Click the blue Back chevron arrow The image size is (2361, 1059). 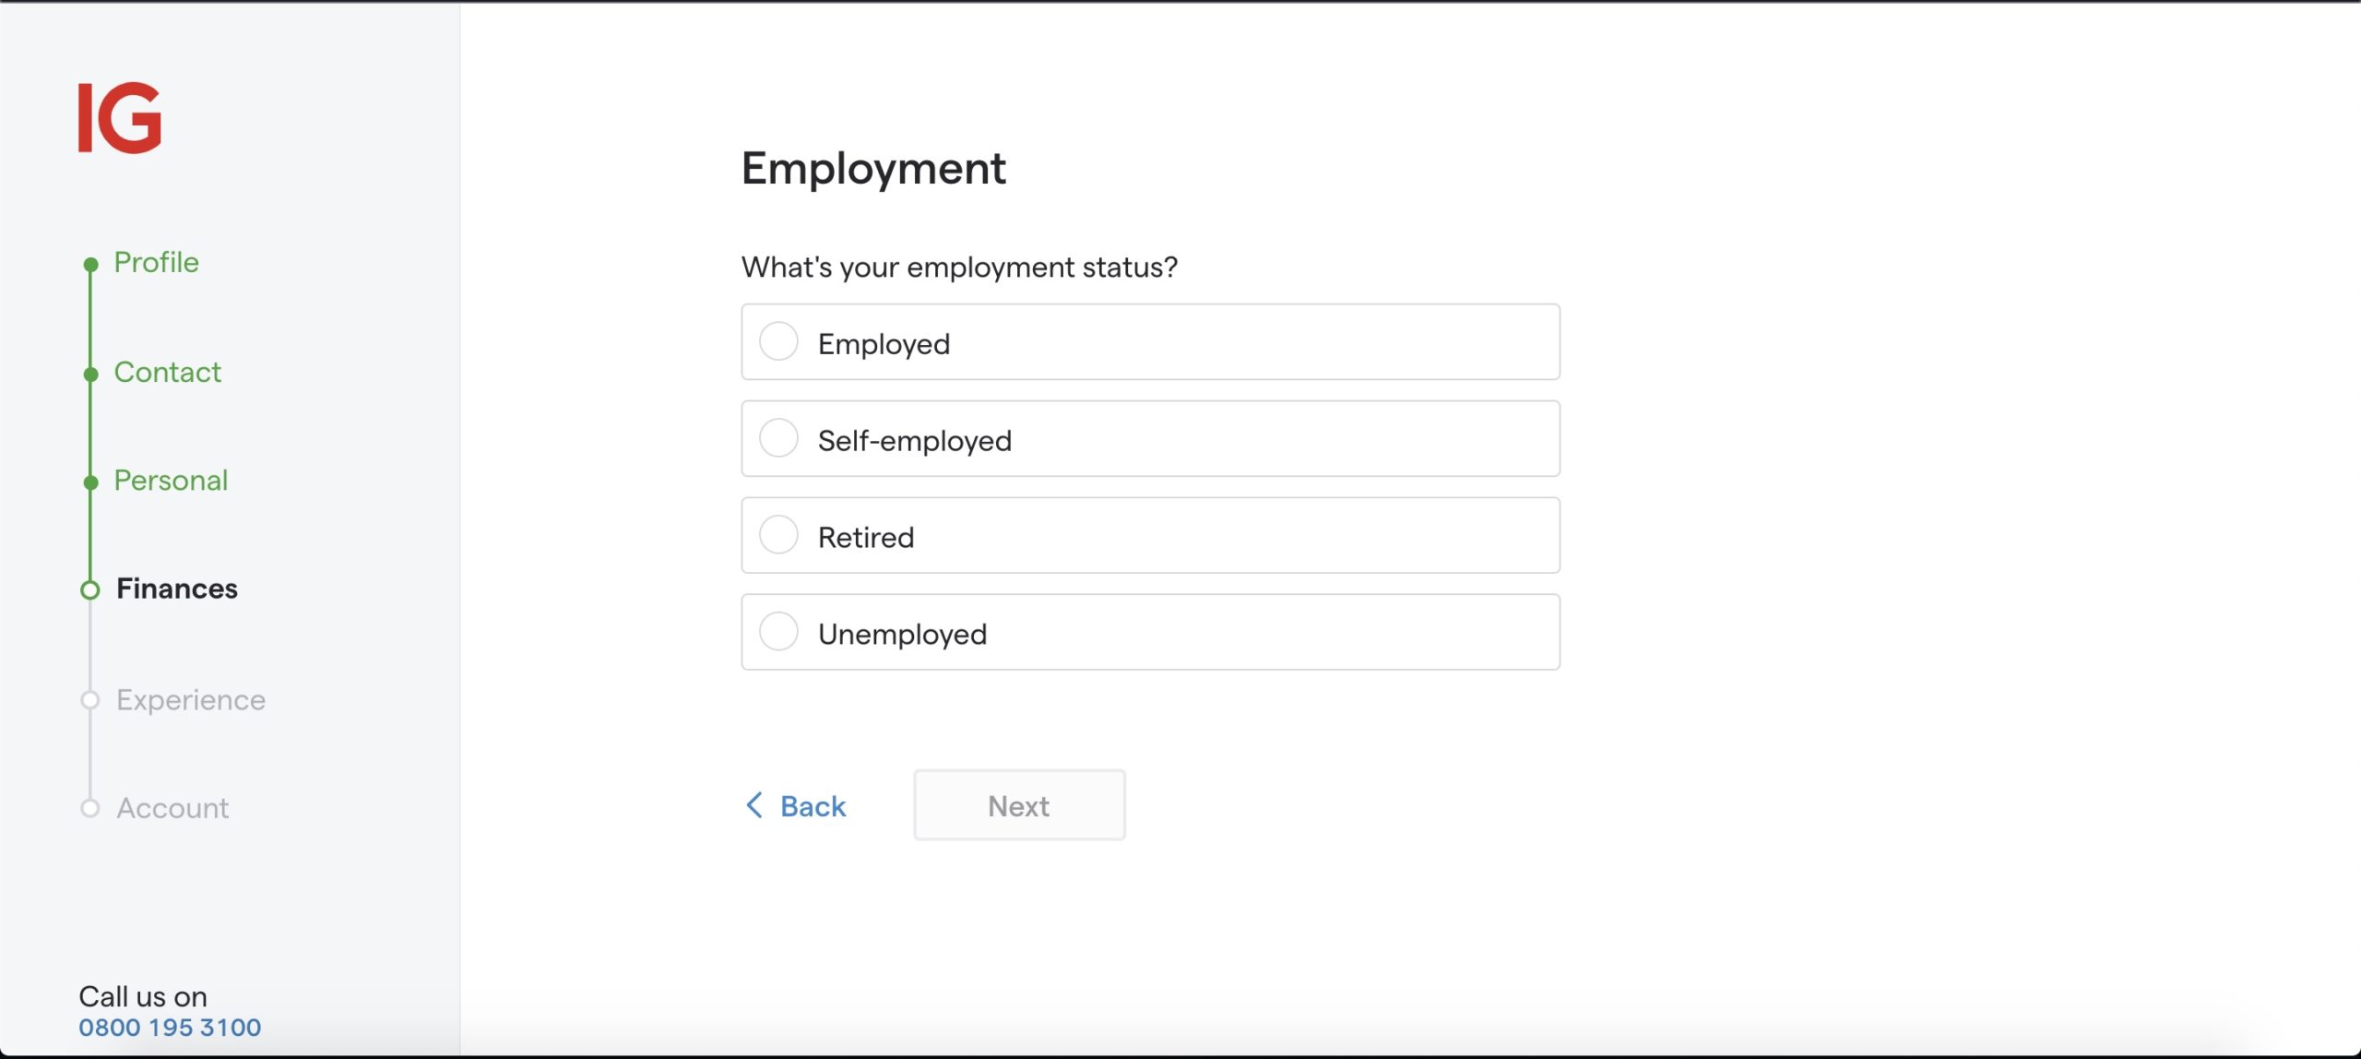click(754, 805)
